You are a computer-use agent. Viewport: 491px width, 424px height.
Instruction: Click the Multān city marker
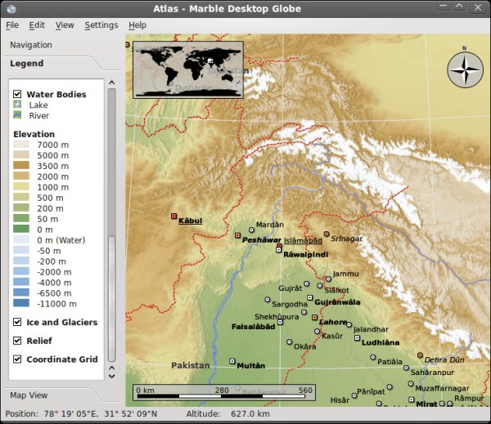coord(232,361)
